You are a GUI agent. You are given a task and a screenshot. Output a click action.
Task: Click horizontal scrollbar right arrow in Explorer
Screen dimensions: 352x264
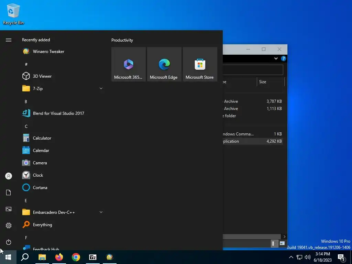284,236
